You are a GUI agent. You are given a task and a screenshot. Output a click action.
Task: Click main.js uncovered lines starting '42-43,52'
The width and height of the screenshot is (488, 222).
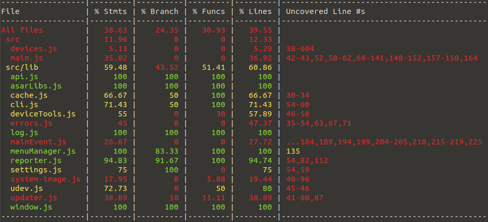point(382,58)
